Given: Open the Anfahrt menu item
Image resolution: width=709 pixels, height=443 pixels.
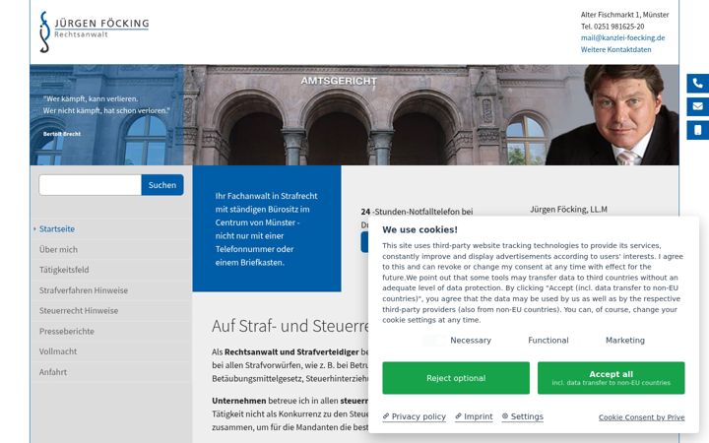Looking at the screenshot, I should tap(53, 372).
